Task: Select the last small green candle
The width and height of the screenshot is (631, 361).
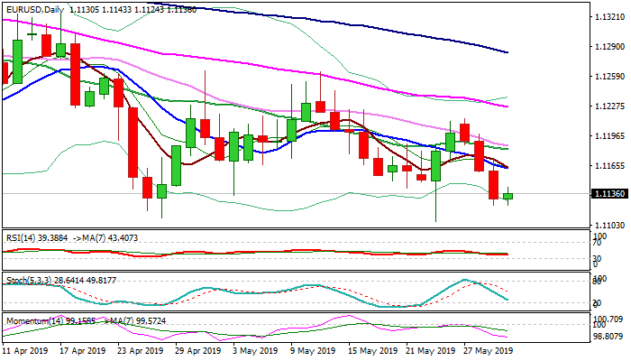Action: pos(508,196)
